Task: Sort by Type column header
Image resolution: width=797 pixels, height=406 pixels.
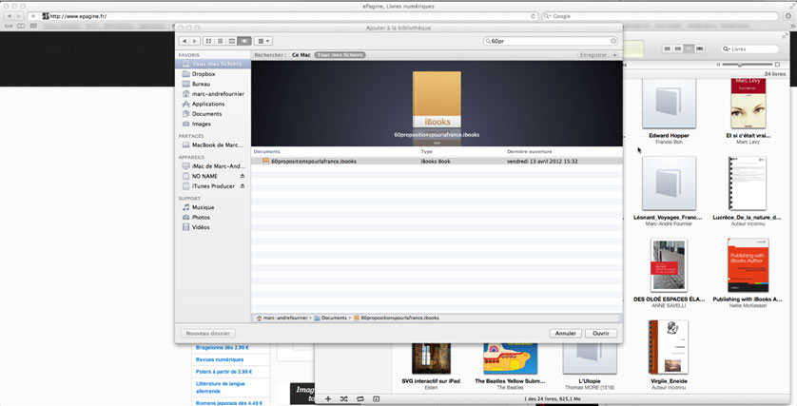Action: 427,151
